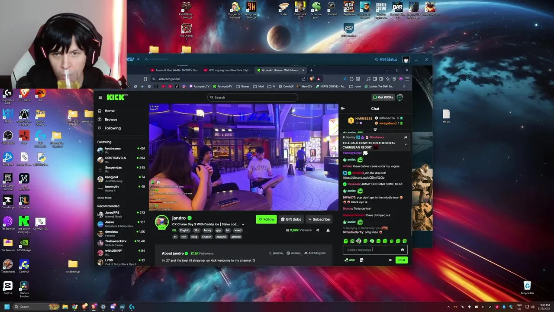Open jandroo_ X profile link

(276, 253)
